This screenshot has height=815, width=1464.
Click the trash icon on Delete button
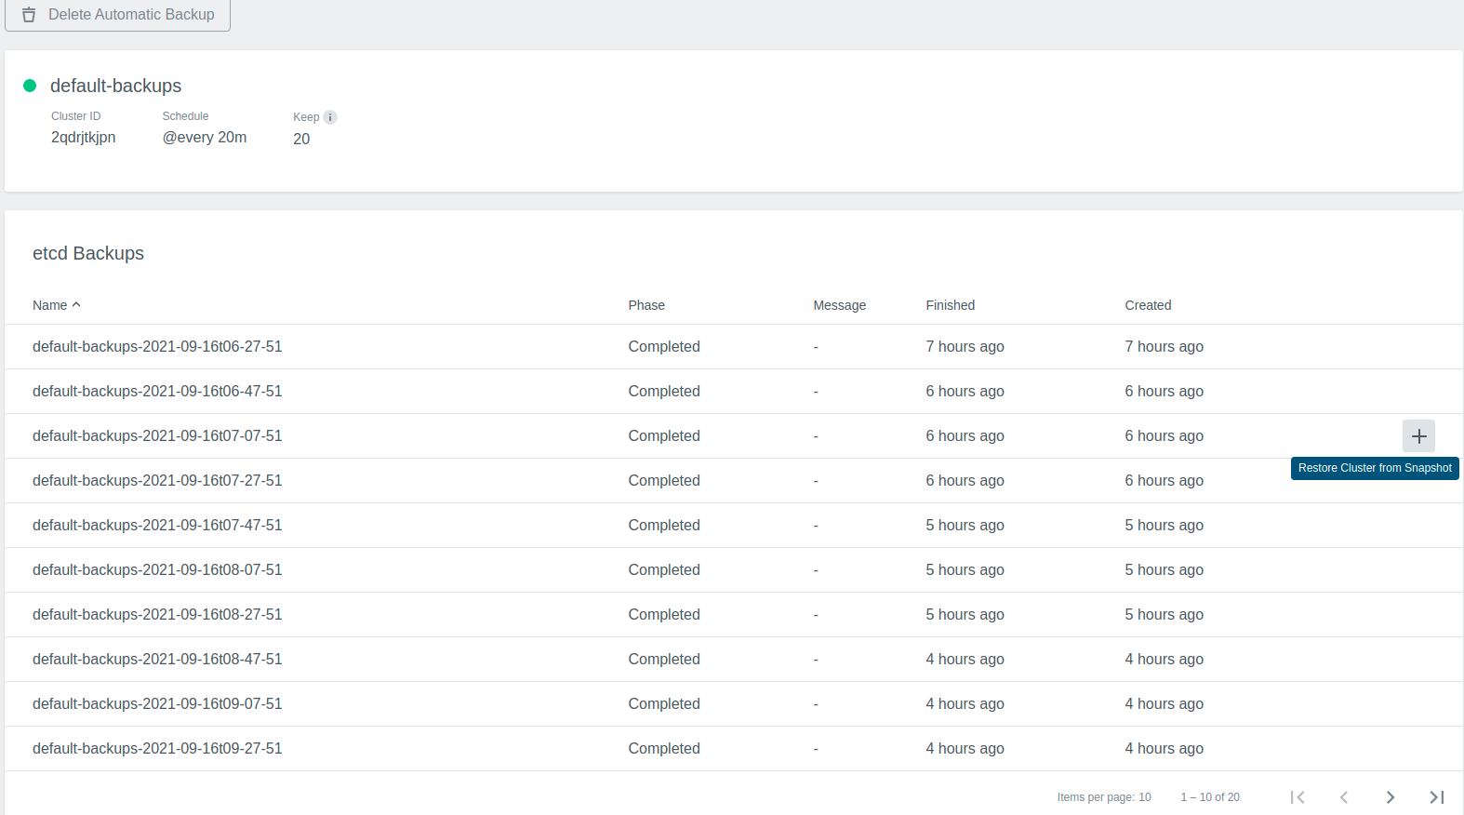pyautogui.click(x=29, y=15)
